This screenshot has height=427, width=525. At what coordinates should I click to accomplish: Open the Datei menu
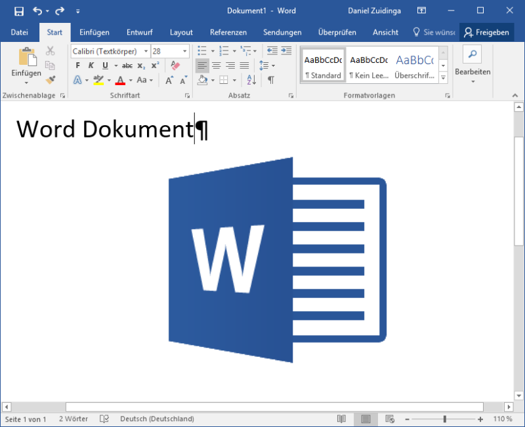(x=20, y=32)
